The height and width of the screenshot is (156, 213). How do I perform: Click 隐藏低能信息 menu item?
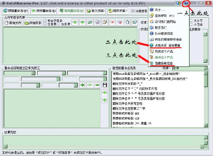click(169, 63)
